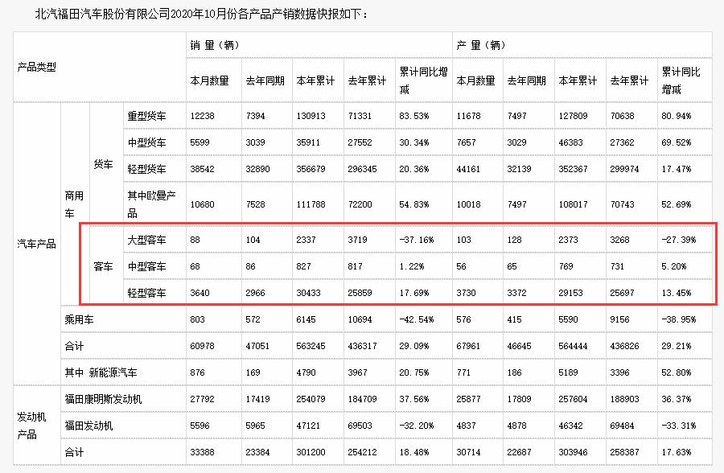This screenshot has height=473, width=724.
Task: Click -42.54% in 乘用车 row
Action: tap(417, 319)
